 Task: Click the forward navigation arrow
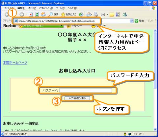(22, 14)
